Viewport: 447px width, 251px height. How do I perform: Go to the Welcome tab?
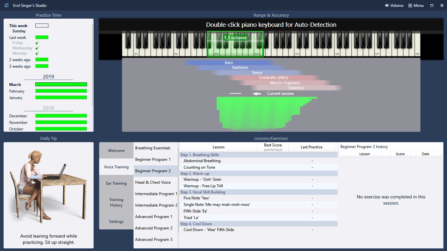116,150
